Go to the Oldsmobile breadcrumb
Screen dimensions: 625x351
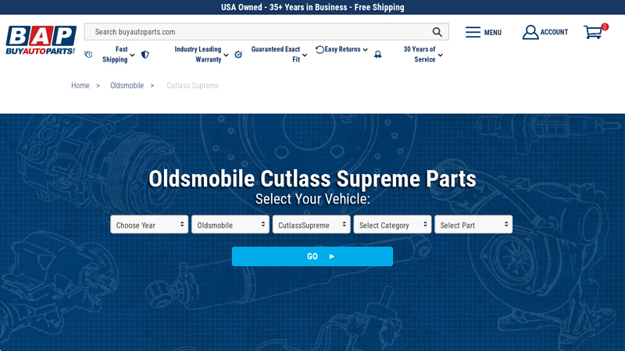coord(127,86)
